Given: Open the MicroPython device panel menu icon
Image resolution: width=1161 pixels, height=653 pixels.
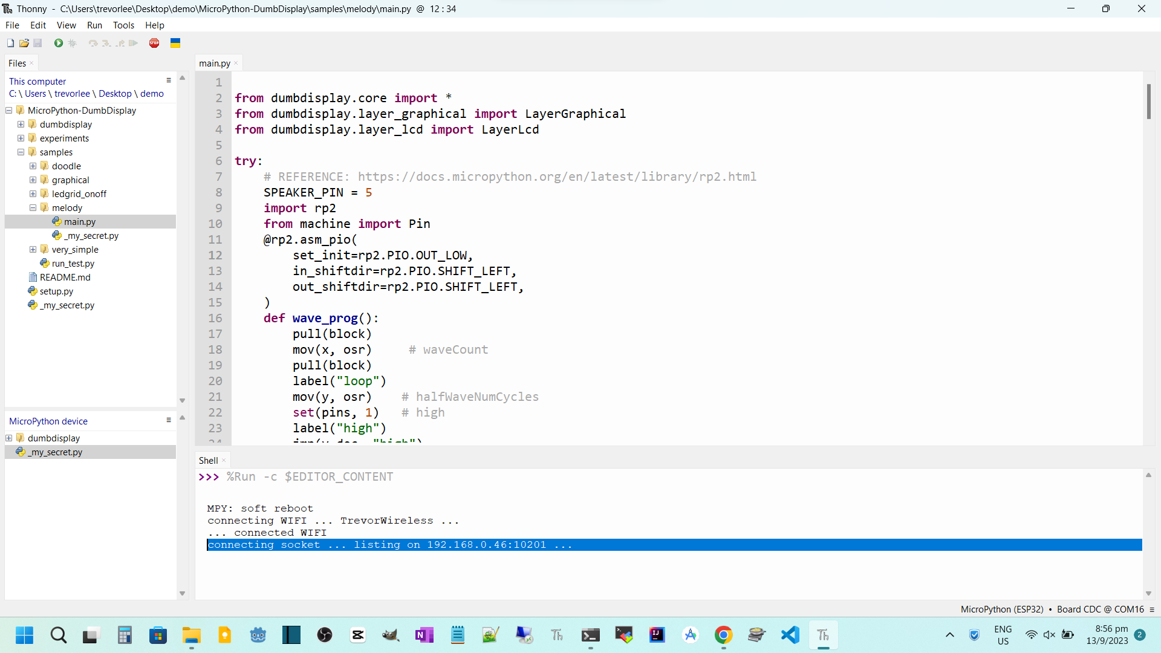Looking at the screenshot, I should coord(169,420).
